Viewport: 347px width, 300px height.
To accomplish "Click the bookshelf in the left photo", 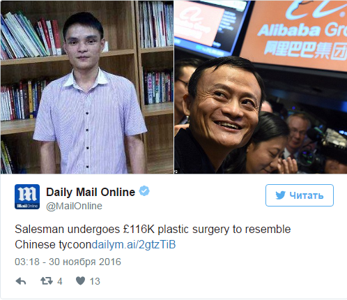I will (30, 70).
